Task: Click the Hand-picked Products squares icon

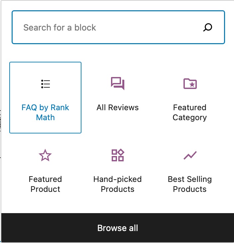Action: point(118,155)
